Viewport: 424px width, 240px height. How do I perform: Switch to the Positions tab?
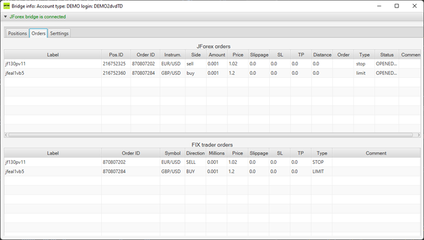tap(17, 33)
